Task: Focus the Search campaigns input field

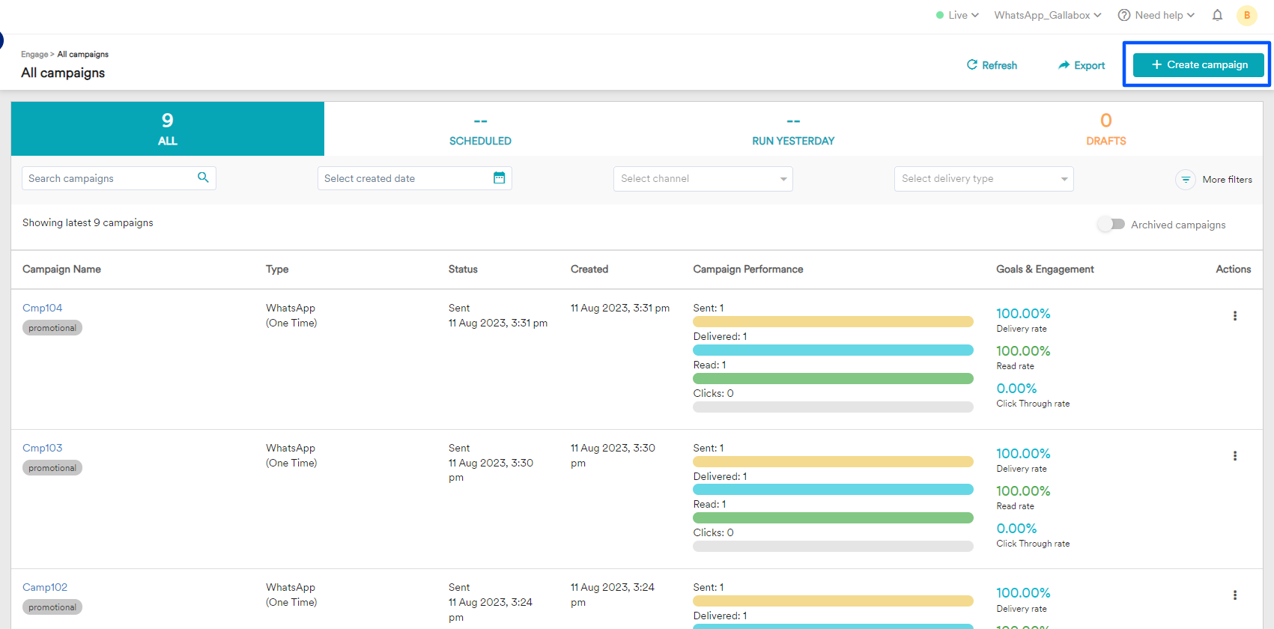Action: (109, 178)
